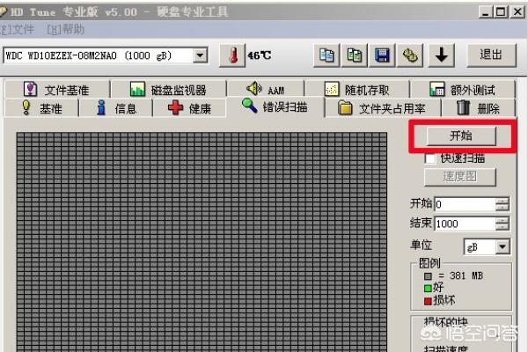The image size is (528, 352).
Task: Switch to the 额外测试 tab
Action: tap(463, 90)
